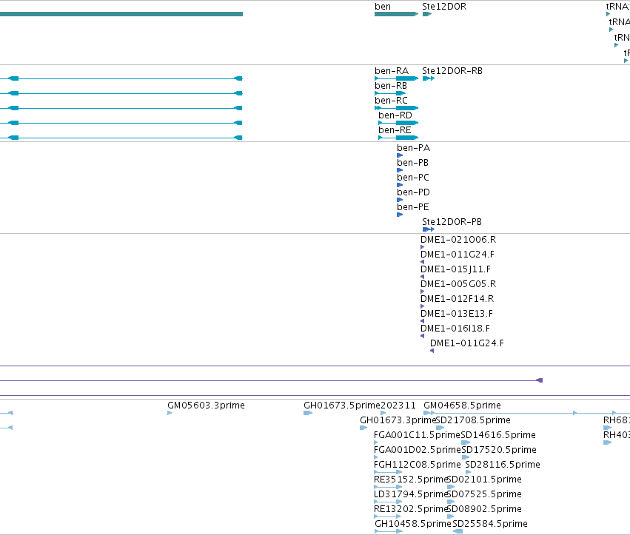Click the ben-RE transcript label
This screenshot has width=630, height=535.
click(x=395, y=130)
